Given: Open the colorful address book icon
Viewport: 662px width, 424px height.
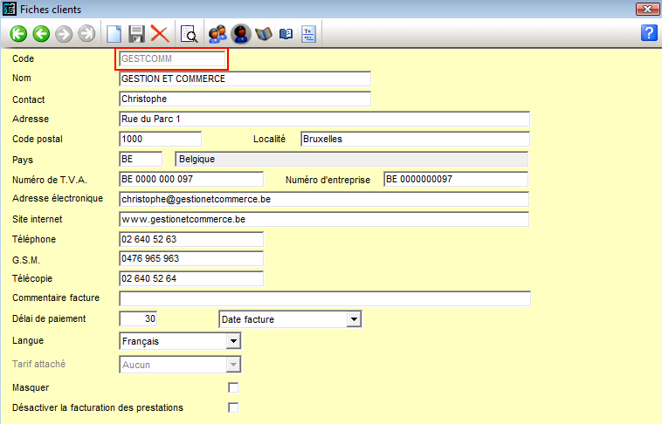Looking at the screenshot, I should (264, 34).
